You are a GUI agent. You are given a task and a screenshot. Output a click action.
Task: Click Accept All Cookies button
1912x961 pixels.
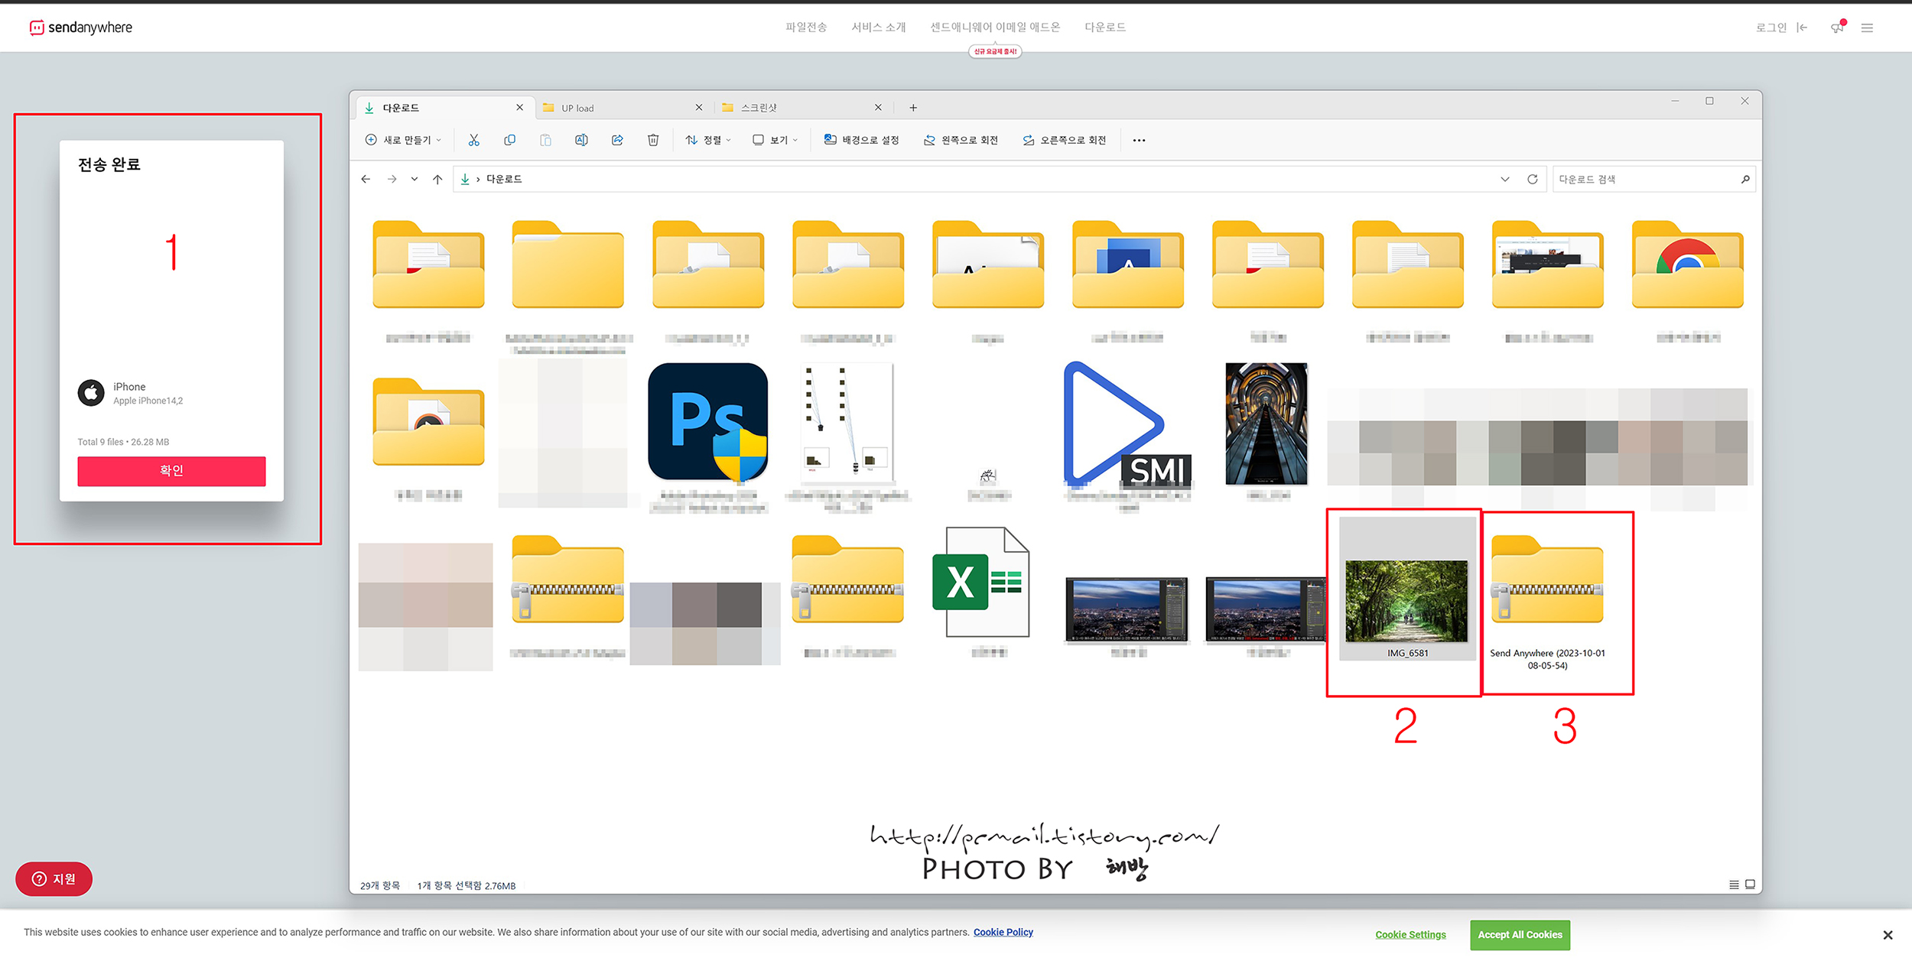click(x=1519, y=934)
